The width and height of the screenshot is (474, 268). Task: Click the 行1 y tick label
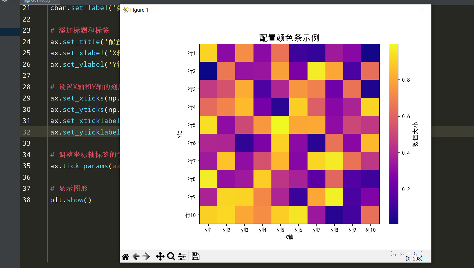[x=192, y=53]
